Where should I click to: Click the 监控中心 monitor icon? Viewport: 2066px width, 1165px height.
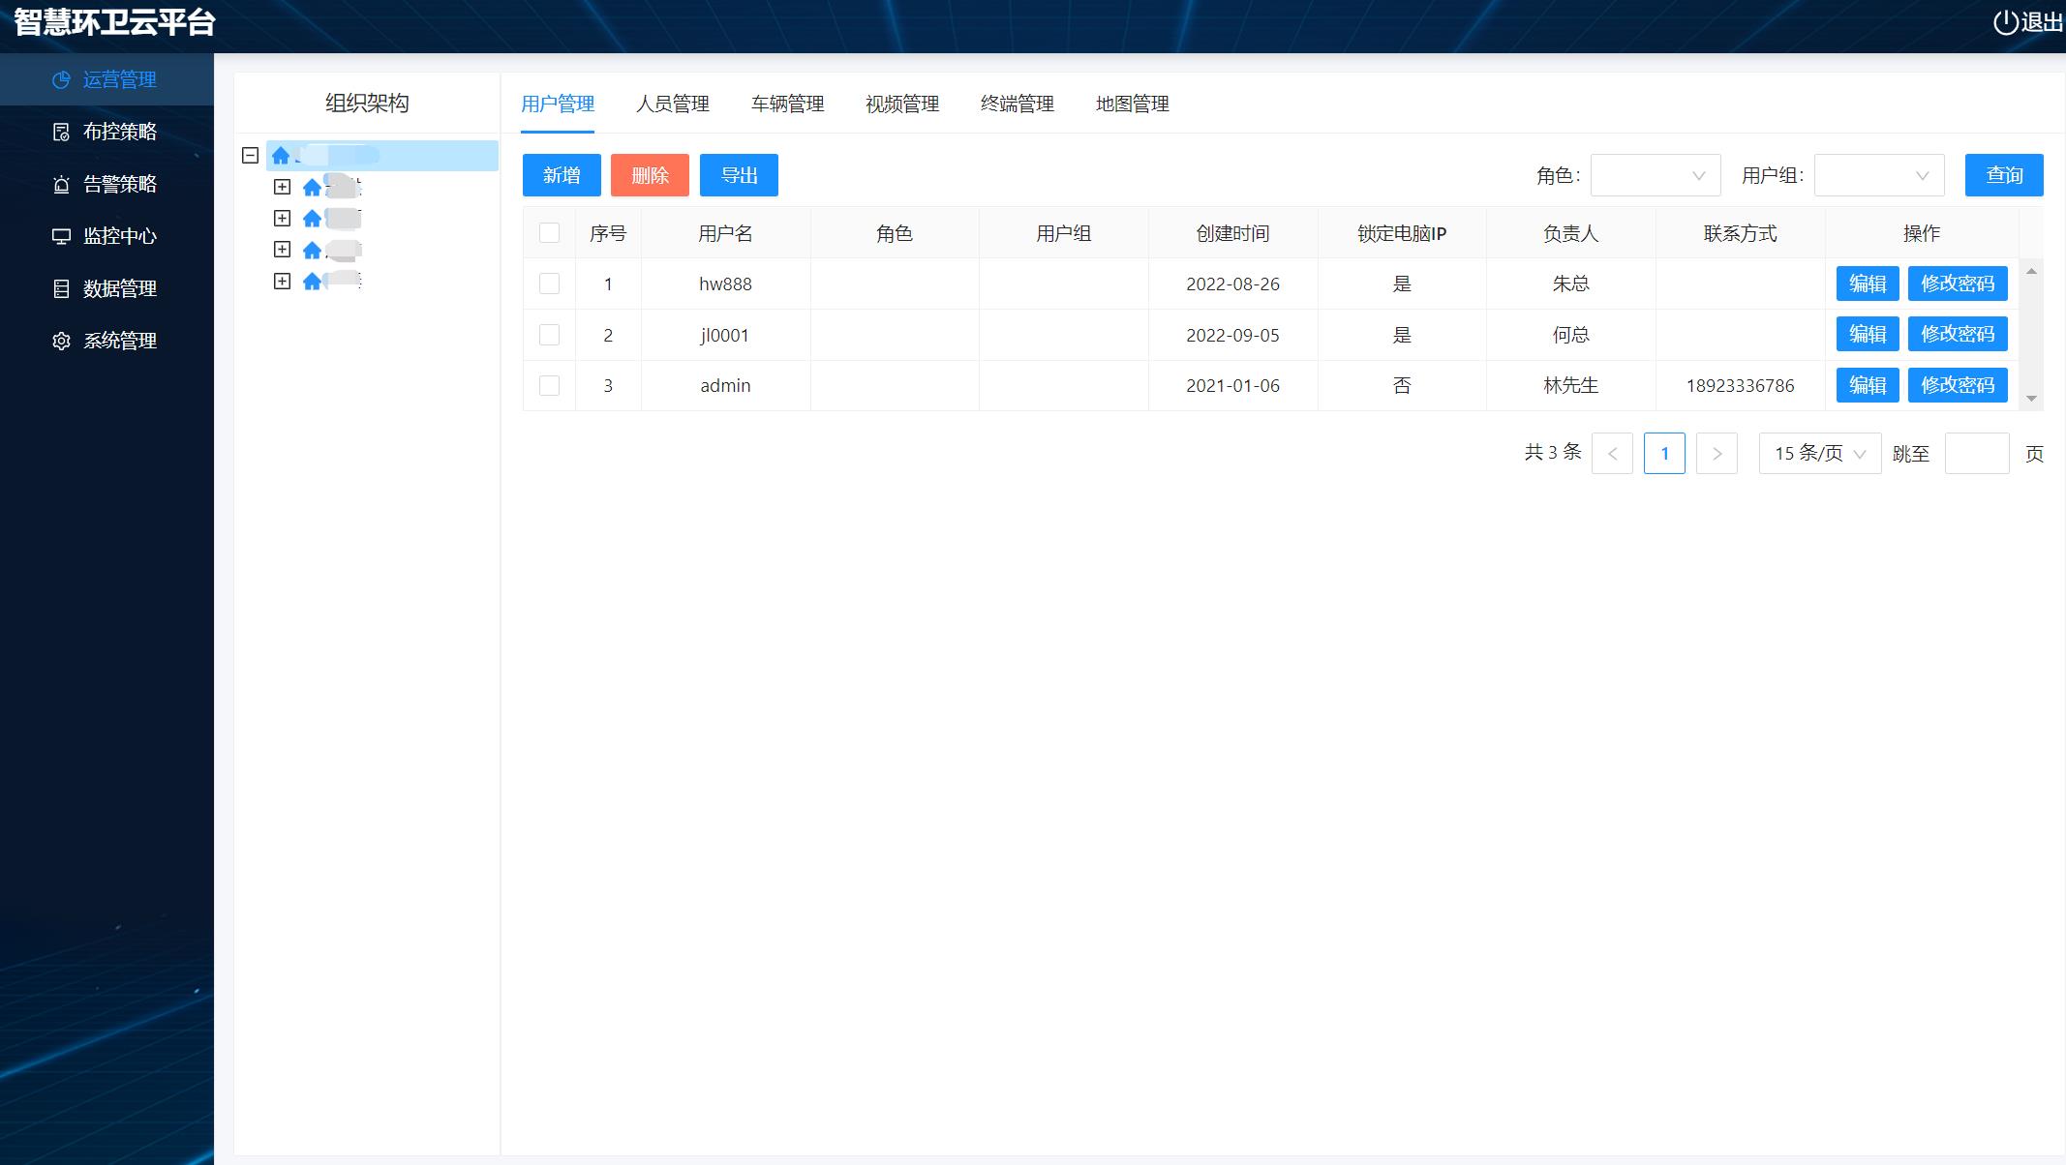coord(61,236)
